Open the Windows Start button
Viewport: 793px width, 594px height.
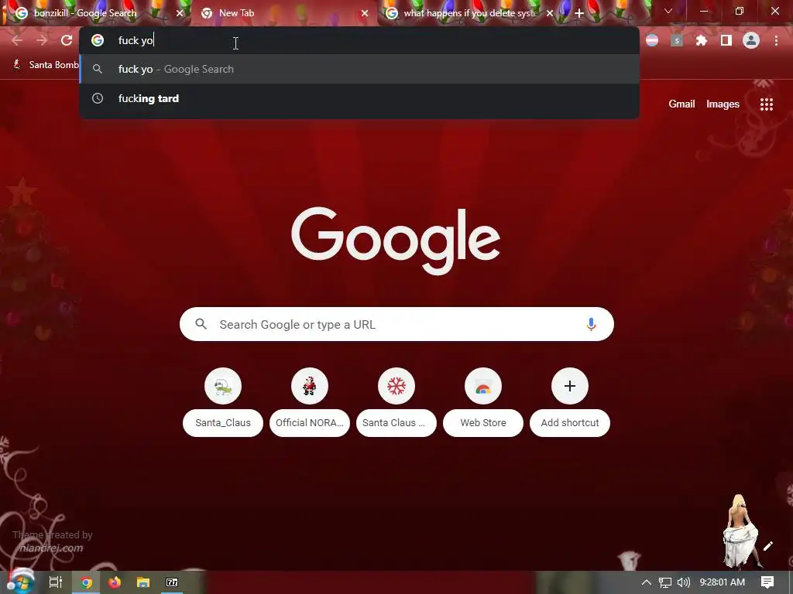[x=20, y=582]
